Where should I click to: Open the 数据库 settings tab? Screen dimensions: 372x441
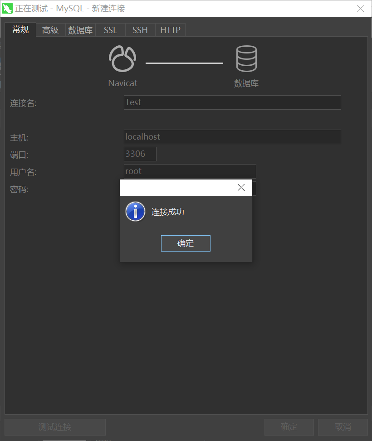[80, 30]
